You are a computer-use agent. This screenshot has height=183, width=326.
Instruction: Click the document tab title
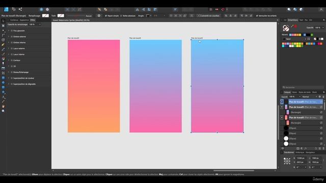click(71, 20)
